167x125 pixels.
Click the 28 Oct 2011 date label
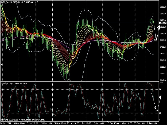tap(6, 123)
